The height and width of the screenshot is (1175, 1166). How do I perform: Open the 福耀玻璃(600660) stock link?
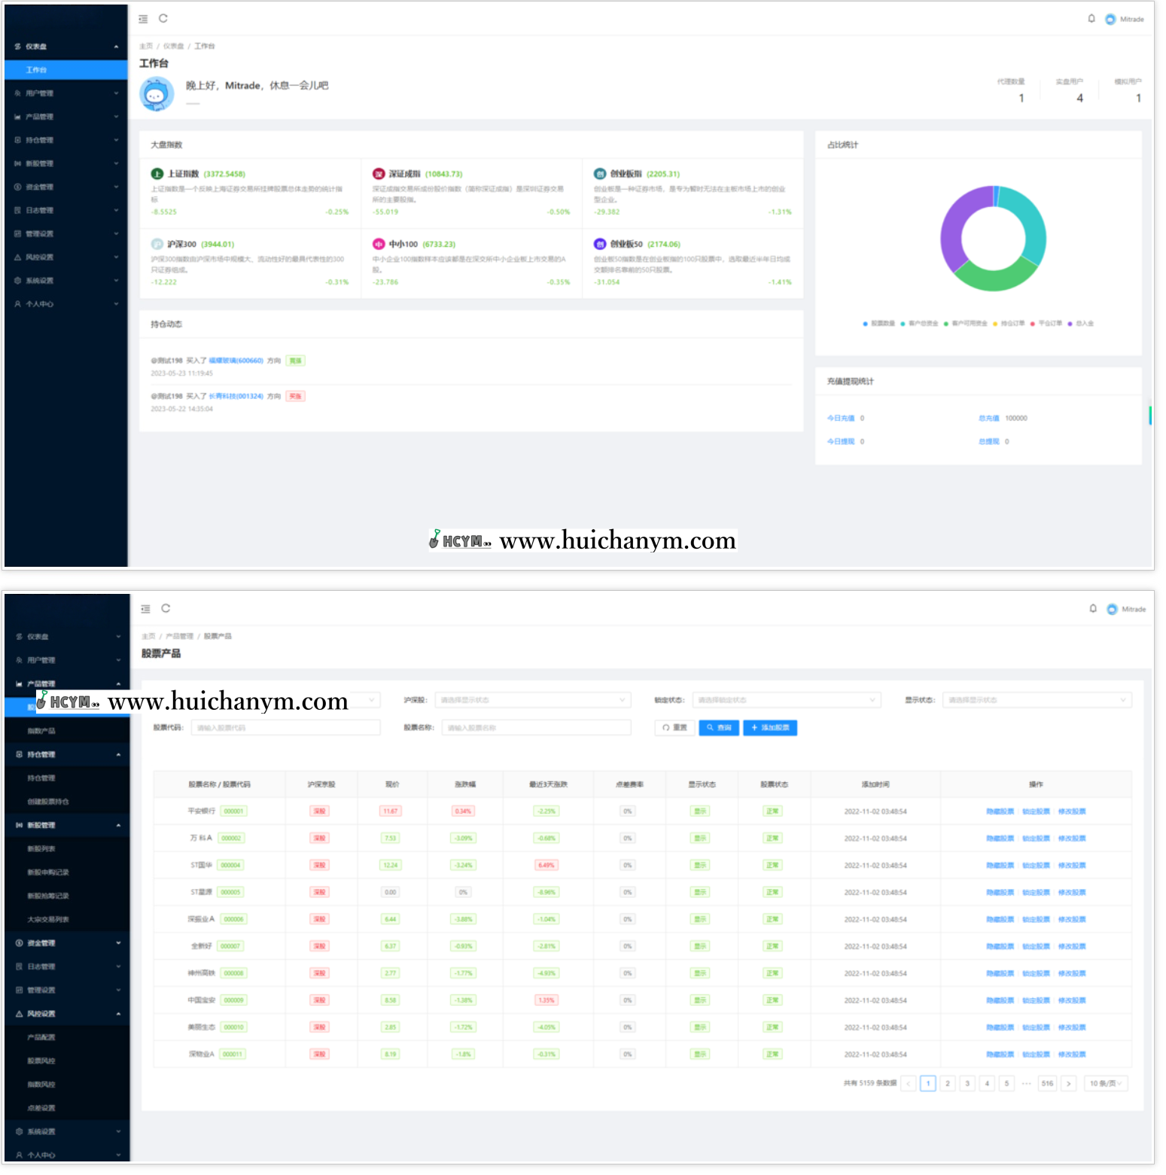coord(236,361)
